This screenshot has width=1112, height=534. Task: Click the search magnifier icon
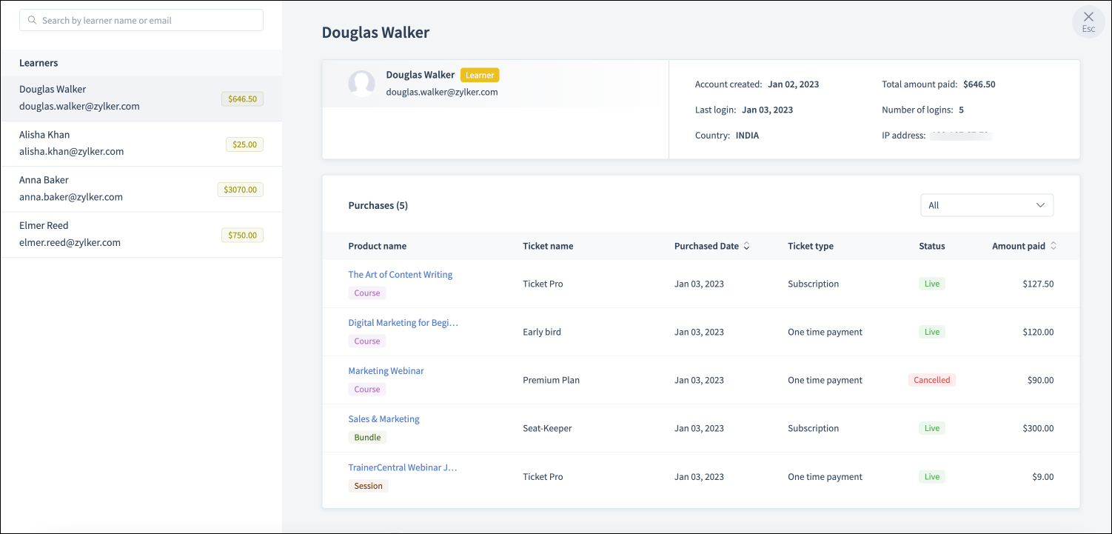(32, 21)
